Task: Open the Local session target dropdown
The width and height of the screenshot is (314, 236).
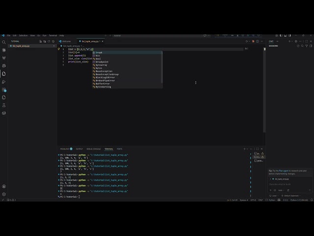Action: click(274, 196)
